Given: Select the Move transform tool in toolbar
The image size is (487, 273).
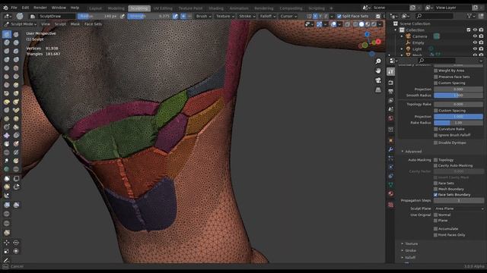Looking at the screenshot, I should [7, 243].
